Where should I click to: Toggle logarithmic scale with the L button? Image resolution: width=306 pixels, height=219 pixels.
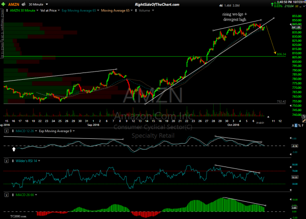(x=296, y=126)
